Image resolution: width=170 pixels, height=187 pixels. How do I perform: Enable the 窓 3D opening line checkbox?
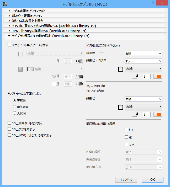tap(126, 137)
